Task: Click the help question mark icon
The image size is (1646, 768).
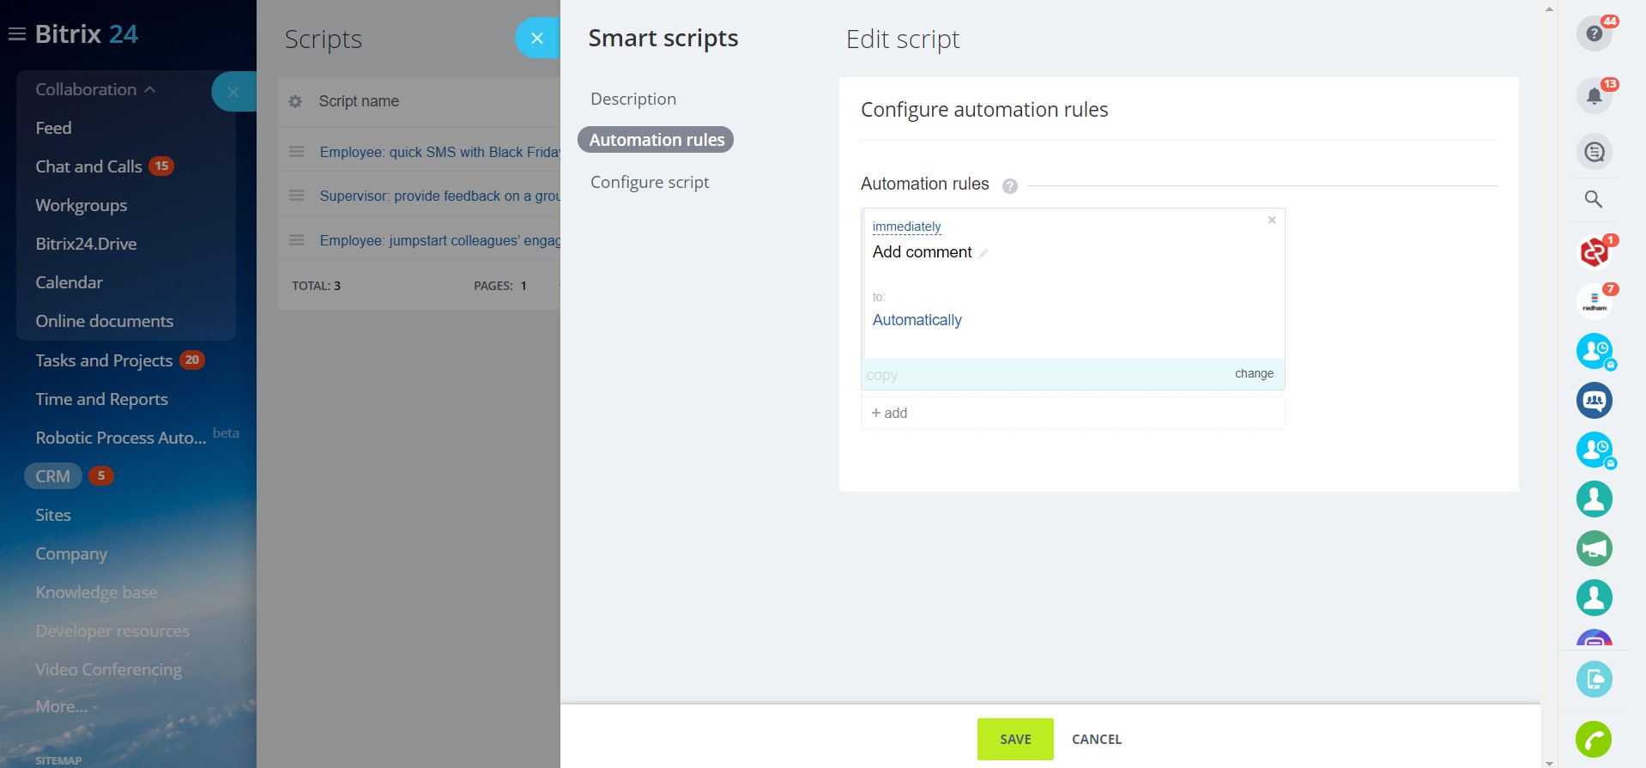Action: coord(1594,33)
